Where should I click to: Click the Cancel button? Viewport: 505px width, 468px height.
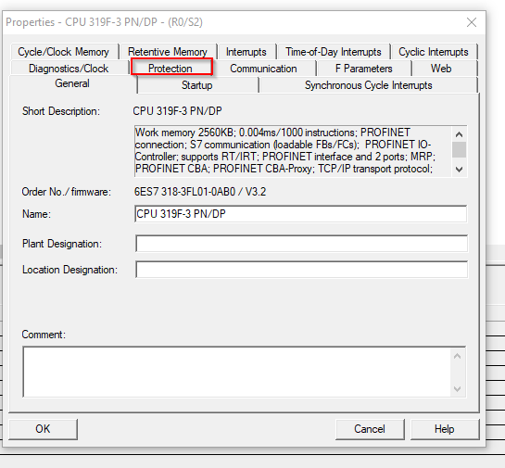pyautogui.click(x=370, y=429)
